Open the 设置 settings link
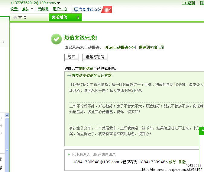The height and width of the screenshot is (172, 204). (x=14, y=9)
